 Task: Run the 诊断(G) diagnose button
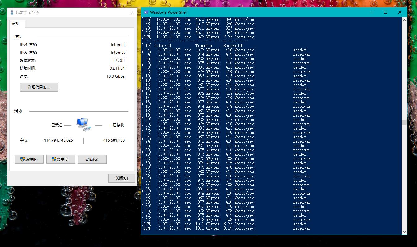pos(92,159)
